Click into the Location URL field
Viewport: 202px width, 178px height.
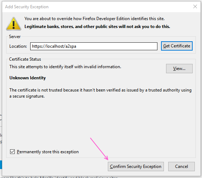point(94,46)
